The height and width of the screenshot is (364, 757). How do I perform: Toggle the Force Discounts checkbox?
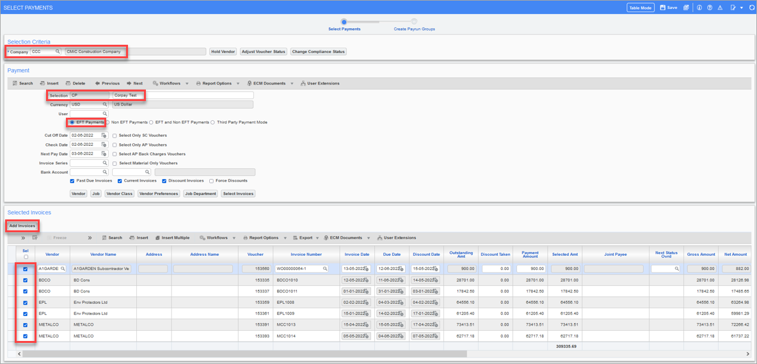(211, 181)
